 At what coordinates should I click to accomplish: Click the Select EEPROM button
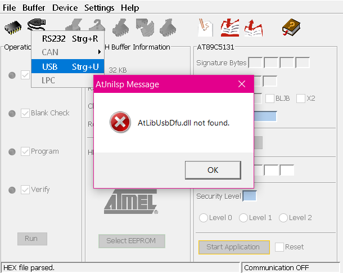coord(132,241)
